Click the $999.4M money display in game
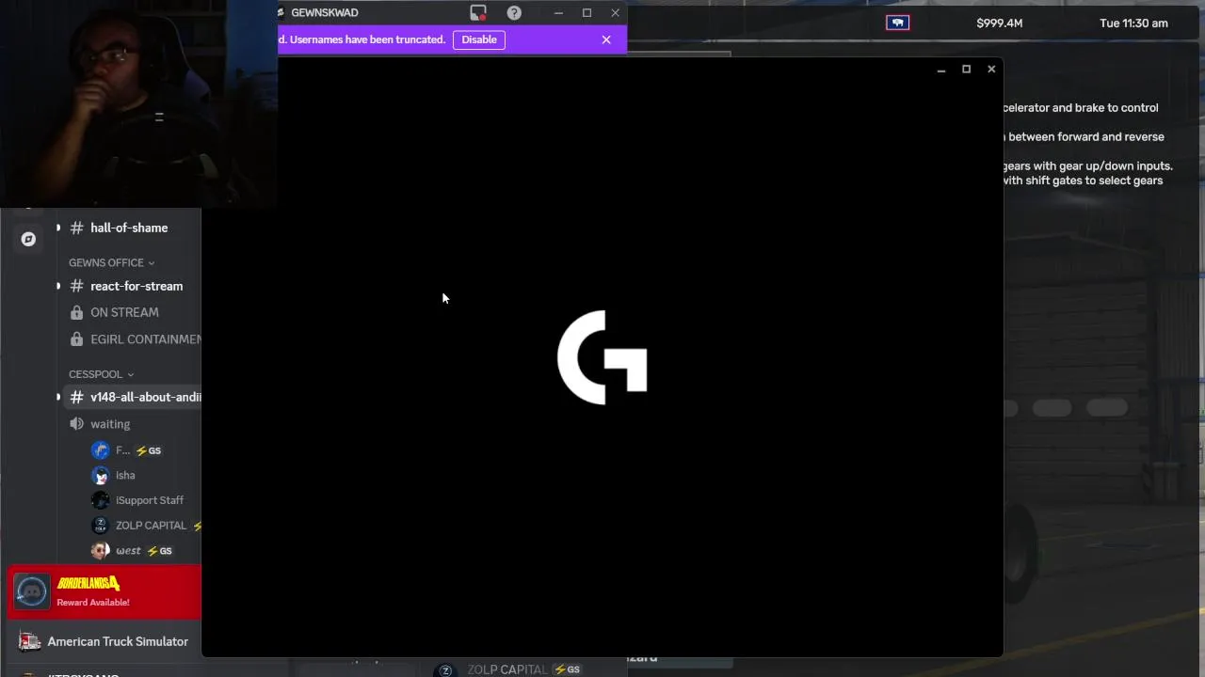This screenshot has width=1205, height=677. click(x=1000, y=24)
